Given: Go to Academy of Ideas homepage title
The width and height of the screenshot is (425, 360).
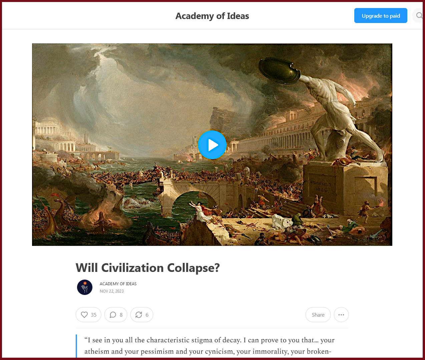Looking at the screenshot, I should tap(212, 16).
